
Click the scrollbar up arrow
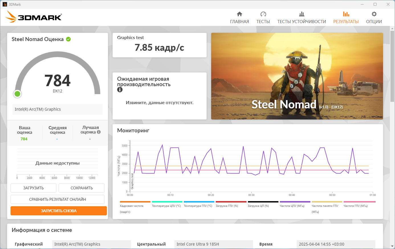(x=392, y=28)
